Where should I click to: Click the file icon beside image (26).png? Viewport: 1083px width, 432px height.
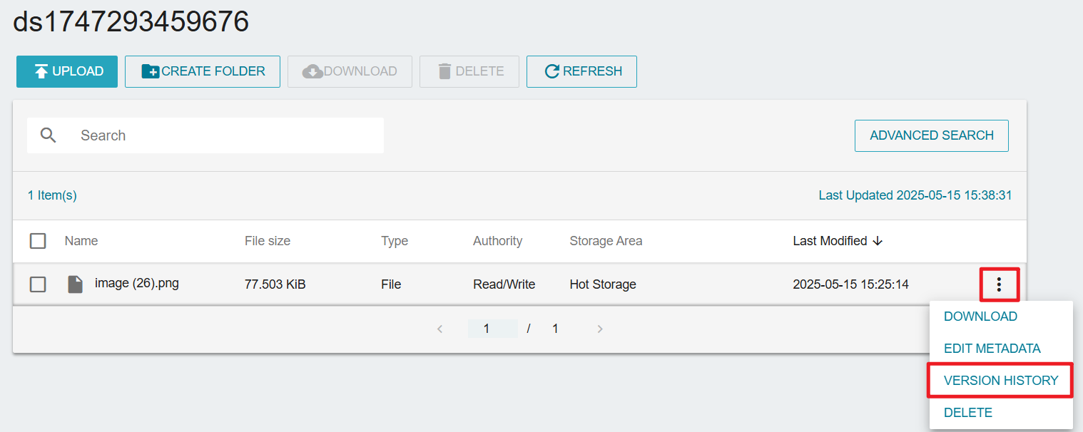click(x=75, y=284)
